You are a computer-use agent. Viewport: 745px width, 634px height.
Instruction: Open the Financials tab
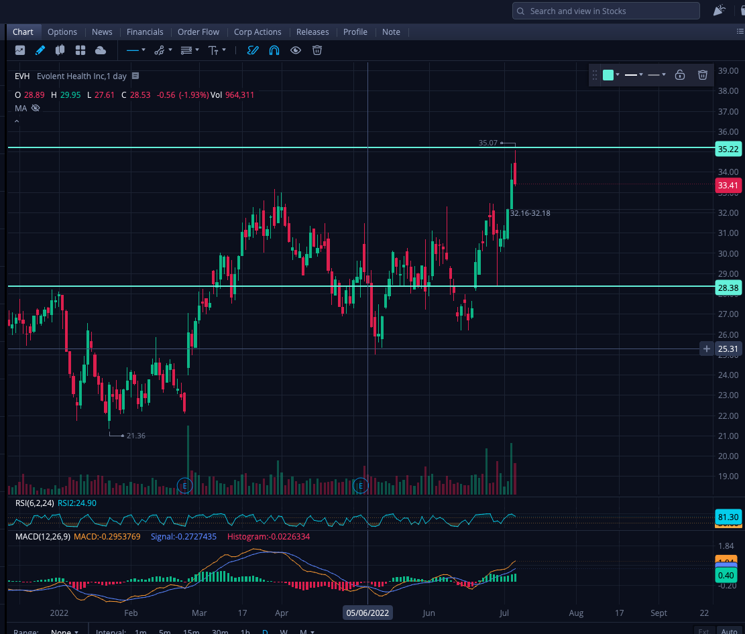[145, 31]
